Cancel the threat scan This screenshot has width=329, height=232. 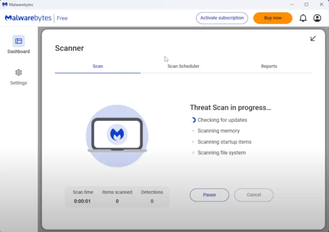[254, 195]
